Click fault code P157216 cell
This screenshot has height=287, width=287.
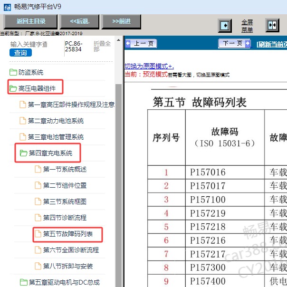pyautogui.click(x=225, y=240)
